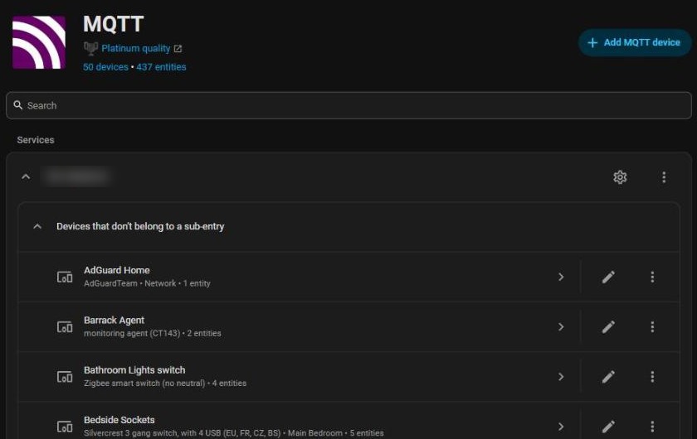697x439 pixels.
Task: Click the 'monitoring agent (CT143)' subtitle
Action: pos(132,333)
